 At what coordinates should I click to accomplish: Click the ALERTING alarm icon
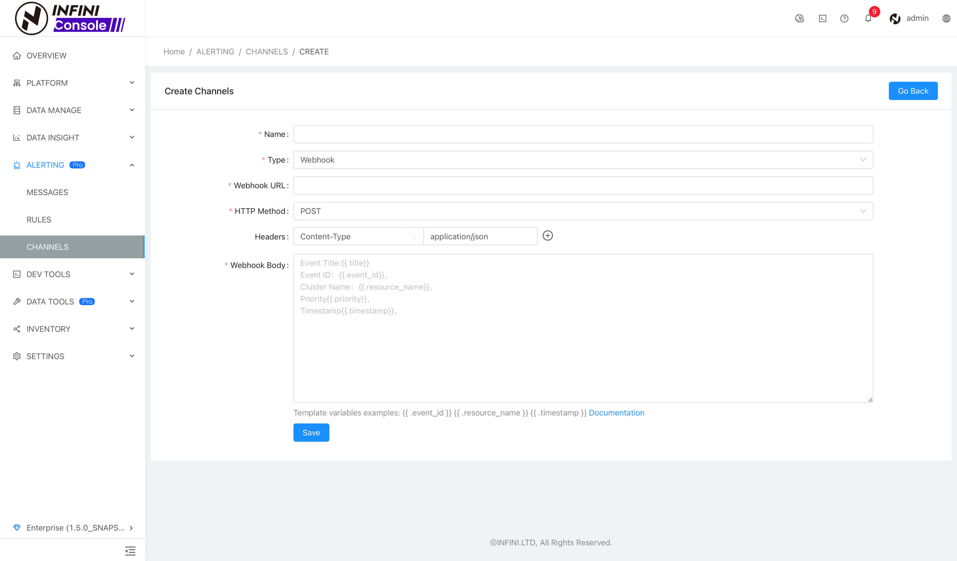click(x=17, y=165)
